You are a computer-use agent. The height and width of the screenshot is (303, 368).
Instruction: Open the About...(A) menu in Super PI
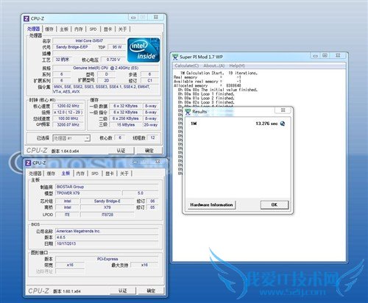point(214,65)
